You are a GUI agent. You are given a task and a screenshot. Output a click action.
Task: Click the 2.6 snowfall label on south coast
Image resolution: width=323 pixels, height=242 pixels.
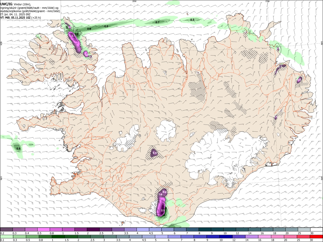point(163,210)
